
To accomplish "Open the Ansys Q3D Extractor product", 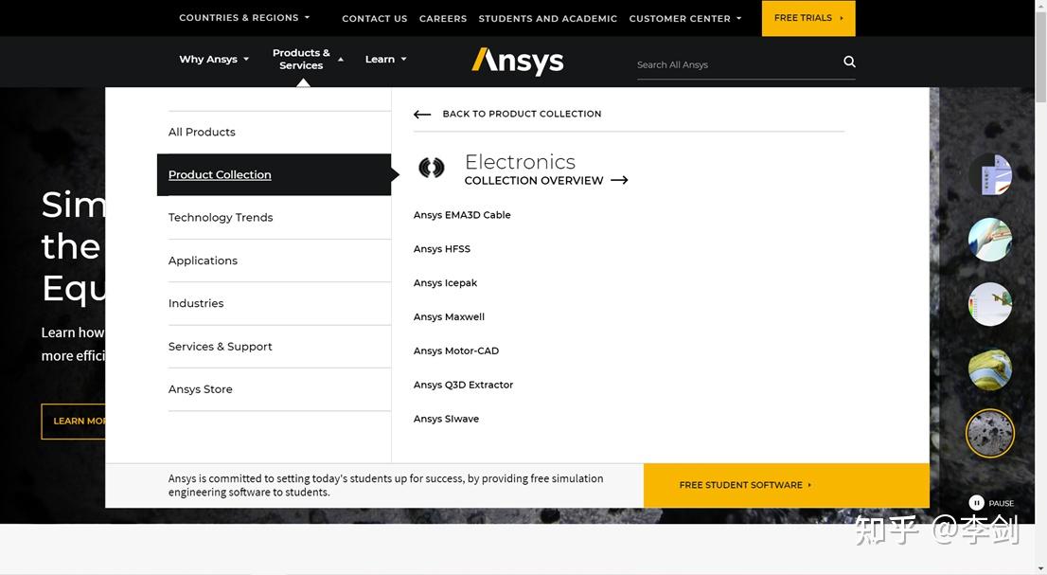I will tap(464, 386).
